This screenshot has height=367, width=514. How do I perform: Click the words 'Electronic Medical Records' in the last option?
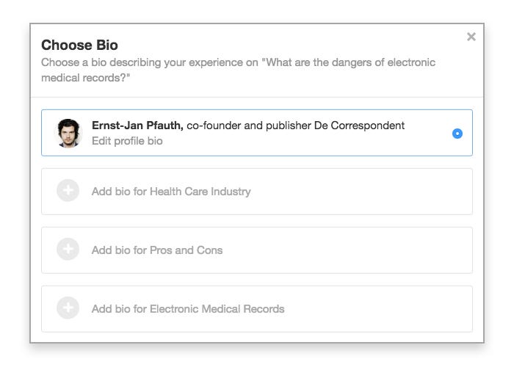click(x=217, y=309)
